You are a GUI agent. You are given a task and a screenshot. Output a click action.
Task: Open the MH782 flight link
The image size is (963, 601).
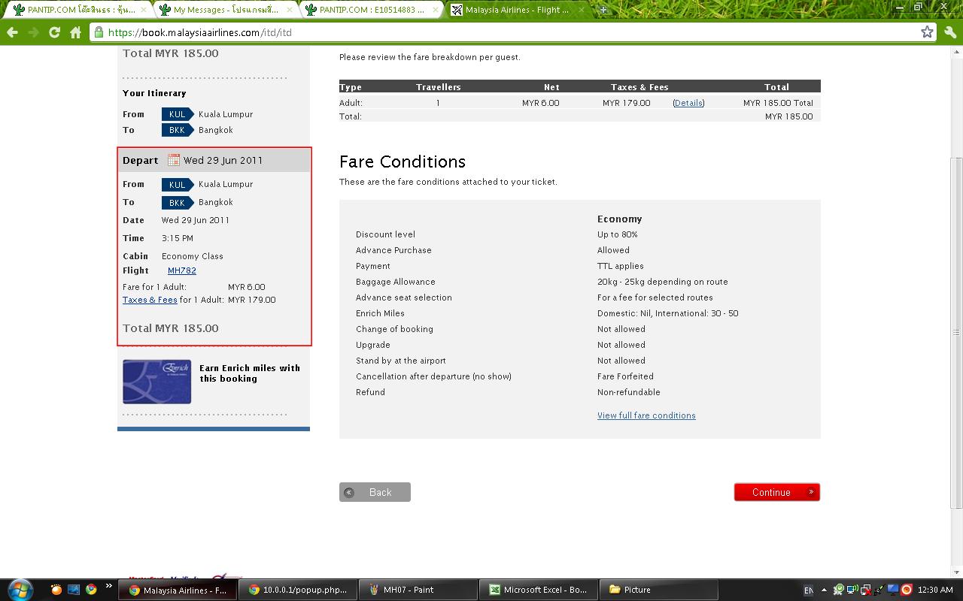coord(182,270)
